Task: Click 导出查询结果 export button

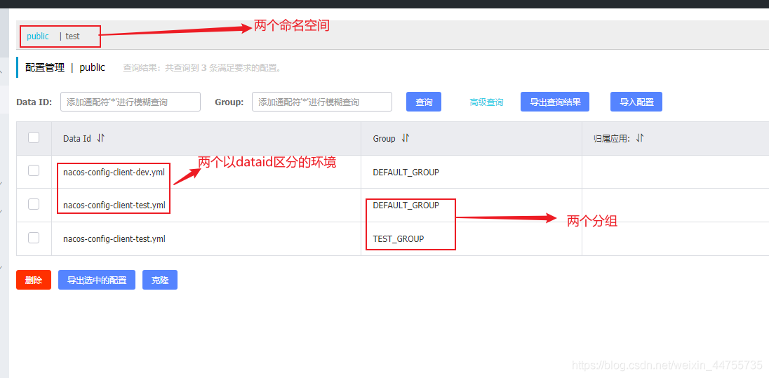Action: 555,102
